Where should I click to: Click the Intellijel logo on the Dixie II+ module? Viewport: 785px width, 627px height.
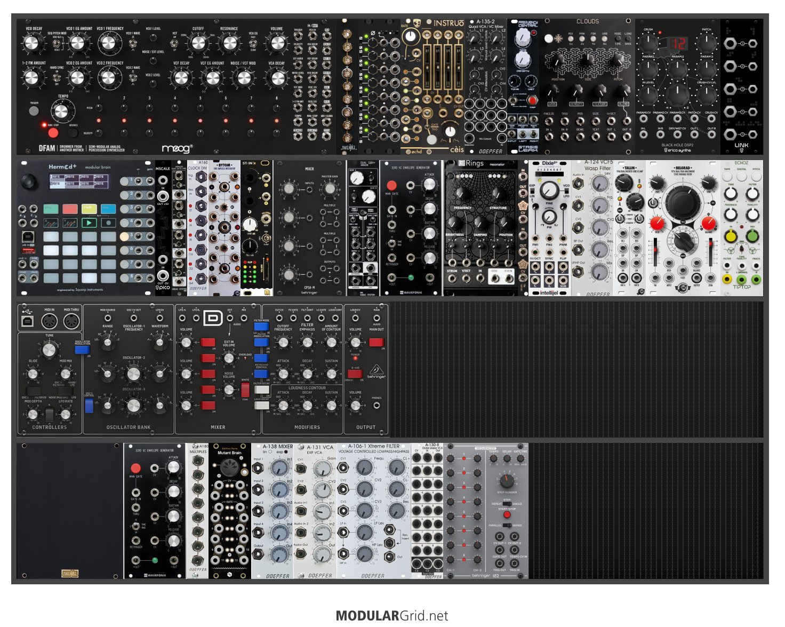(549, 292)
